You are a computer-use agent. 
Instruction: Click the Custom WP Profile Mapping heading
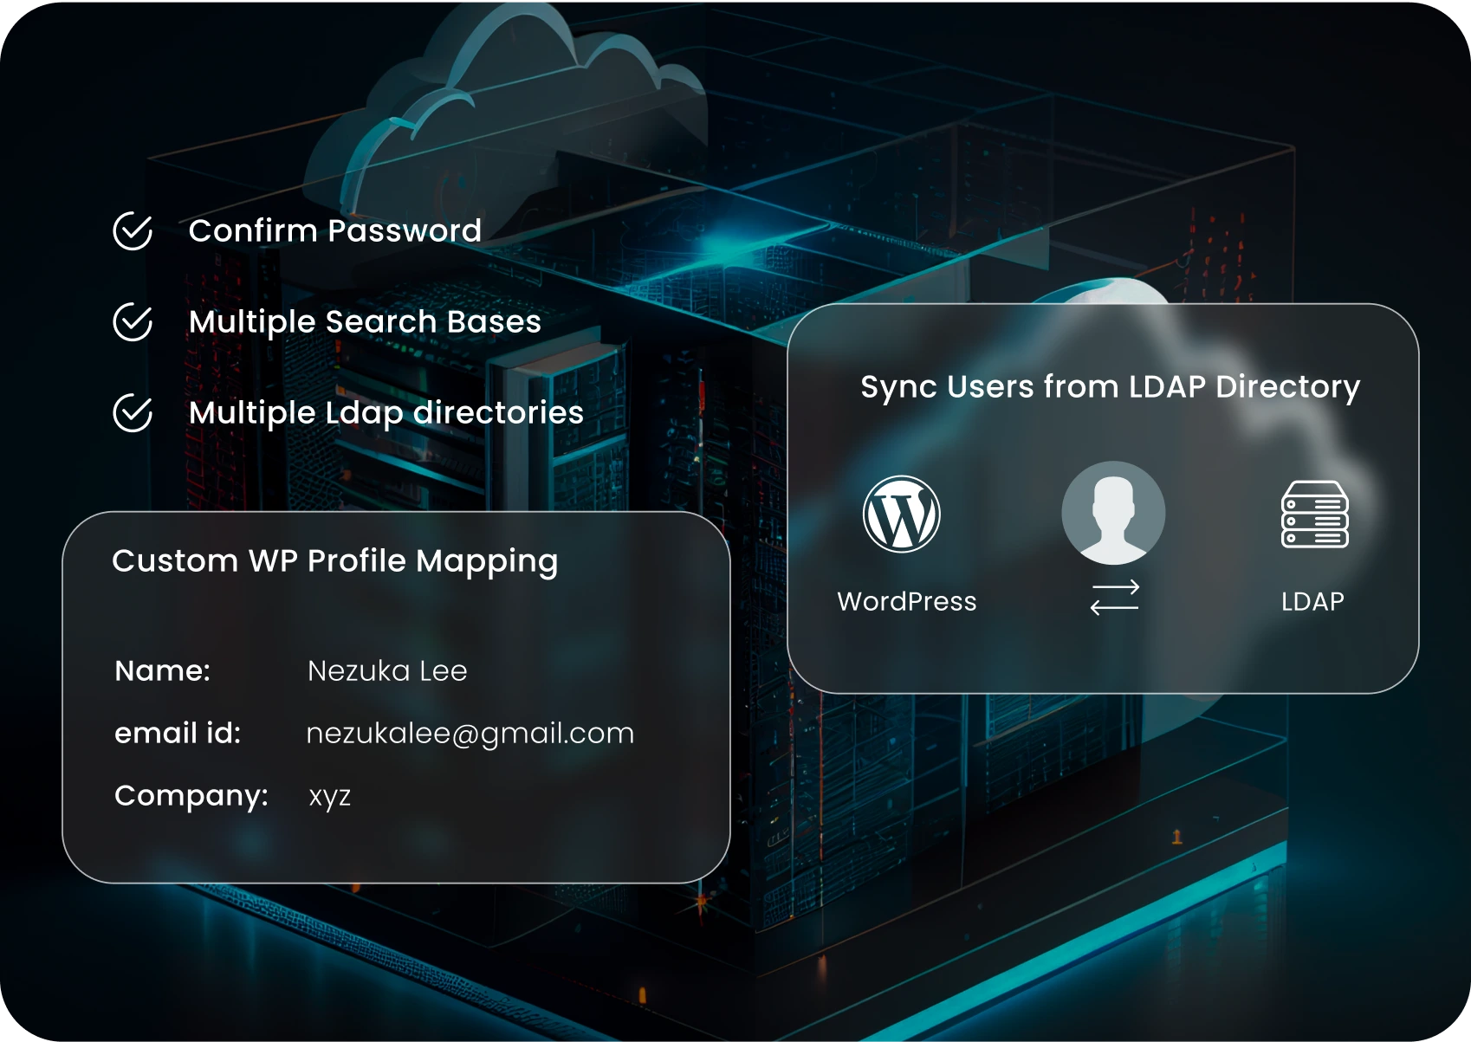click(335, 561)
